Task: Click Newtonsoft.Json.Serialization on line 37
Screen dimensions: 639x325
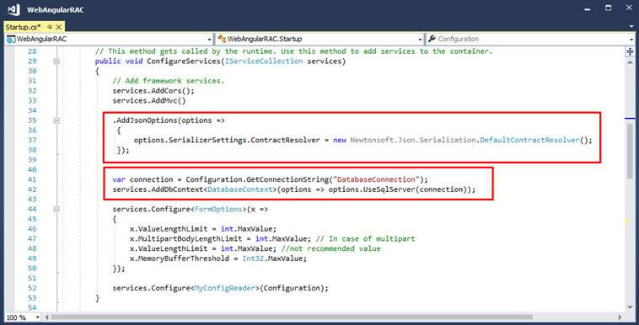Action: (413, 140)
